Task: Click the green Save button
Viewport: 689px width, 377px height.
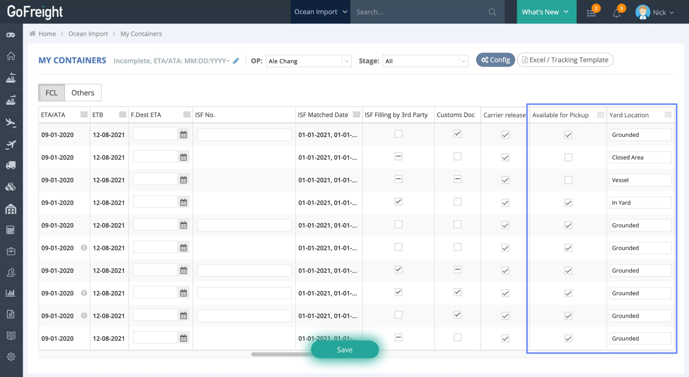Action: click(344, 350)
